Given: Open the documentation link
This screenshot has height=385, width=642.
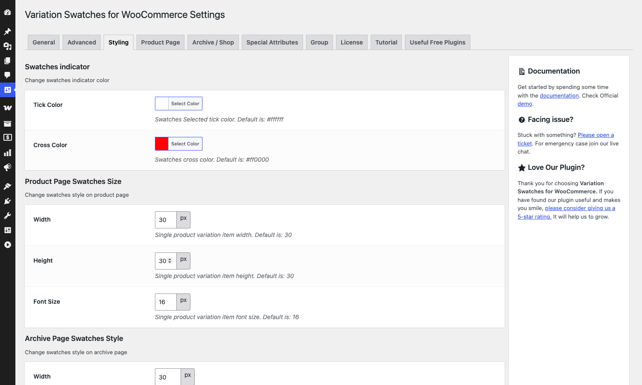Looking at the screenshot, I should (559, 95).
